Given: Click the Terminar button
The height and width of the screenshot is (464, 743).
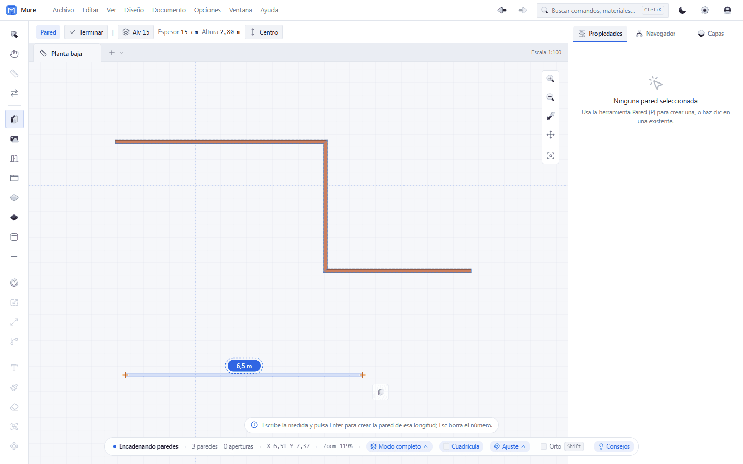Looking at the screenshot, I should [x=86, y=32].
